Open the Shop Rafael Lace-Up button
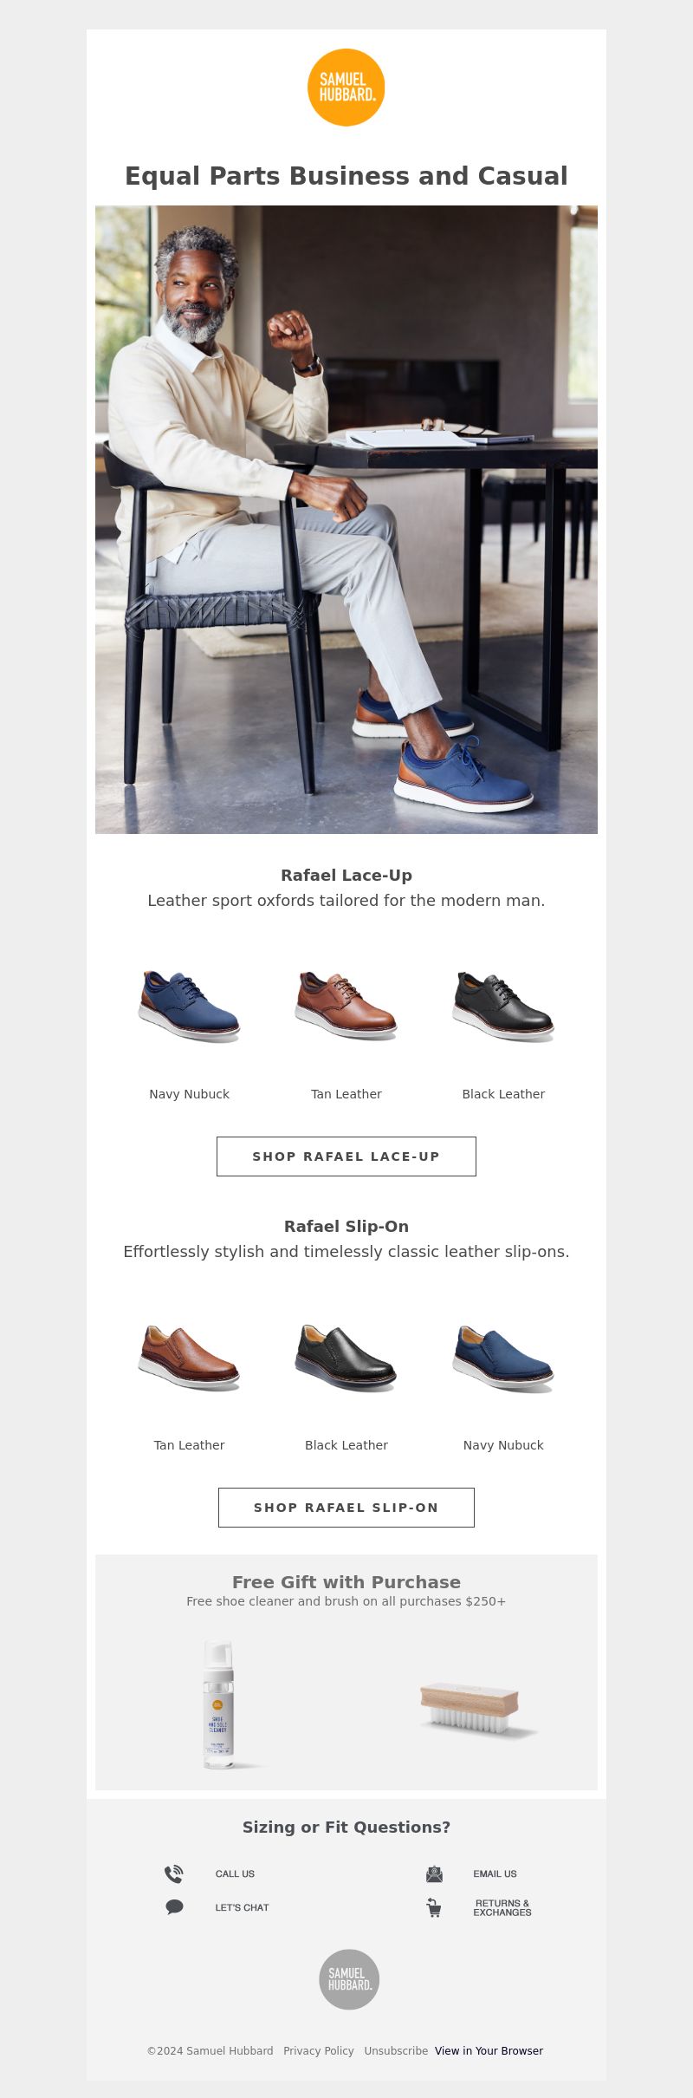This screenshot has width=693, height=2098. pos(346,1157)
